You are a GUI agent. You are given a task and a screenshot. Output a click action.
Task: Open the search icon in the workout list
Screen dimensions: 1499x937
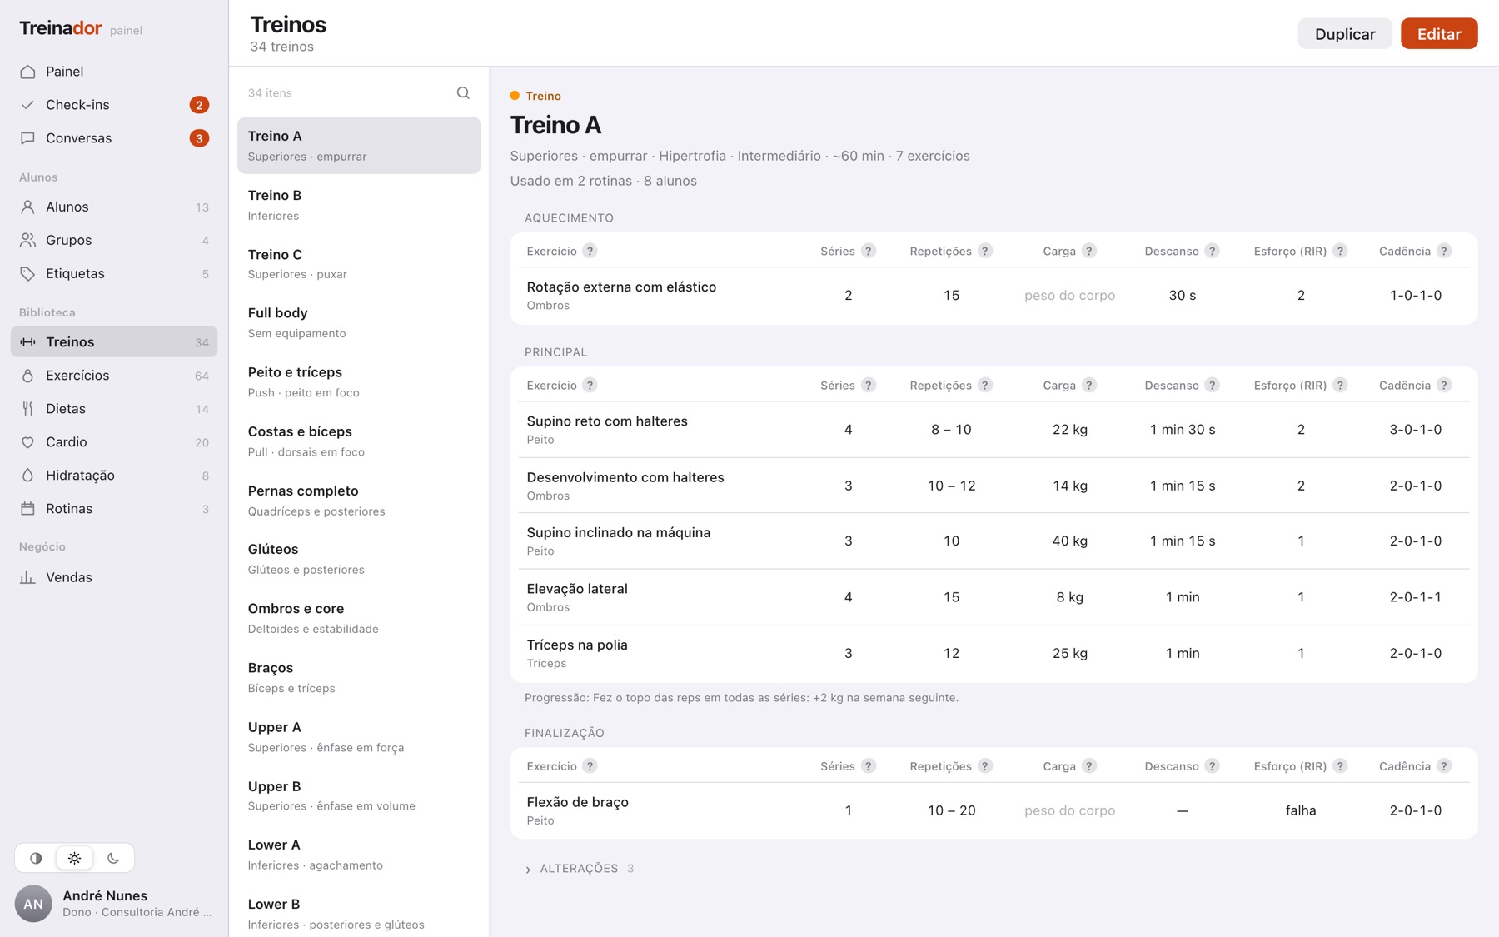click(463, 93)
